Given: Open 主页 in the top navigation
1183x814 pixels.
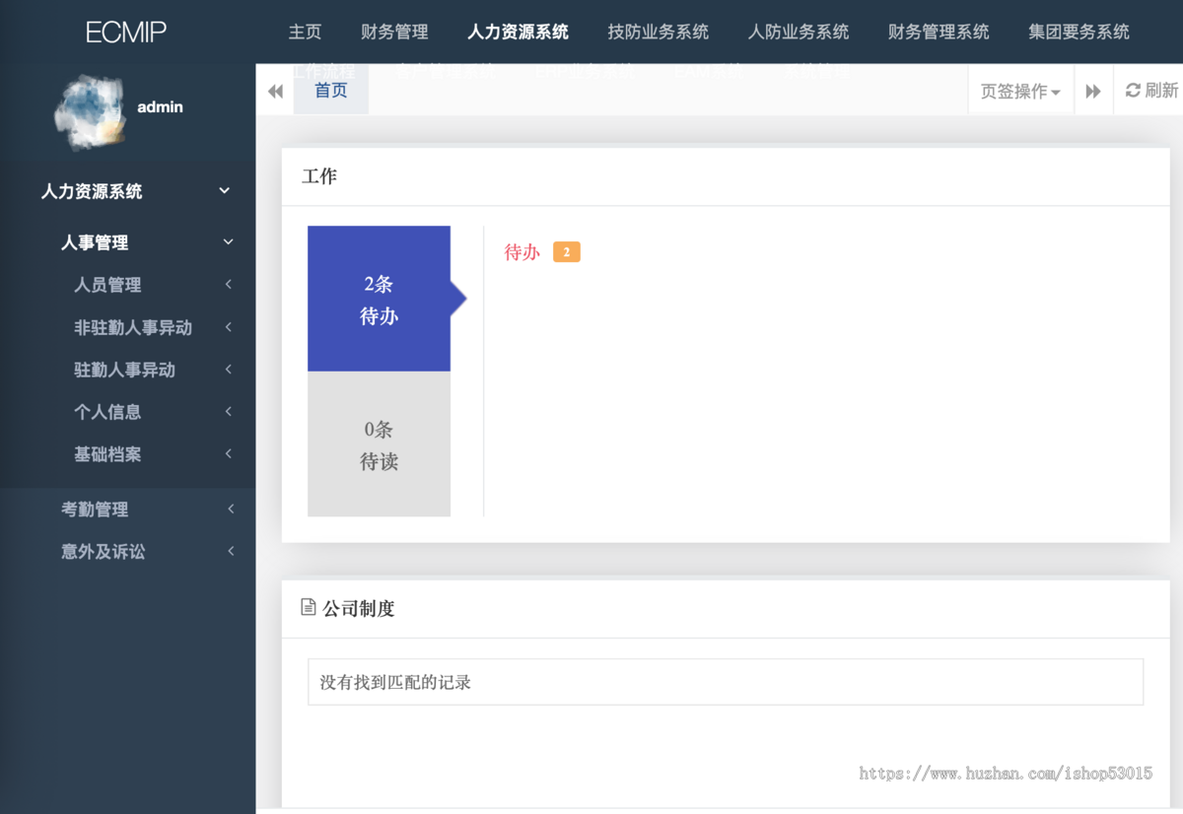Looking at the screenshot, I should click(x=305, y=32).
